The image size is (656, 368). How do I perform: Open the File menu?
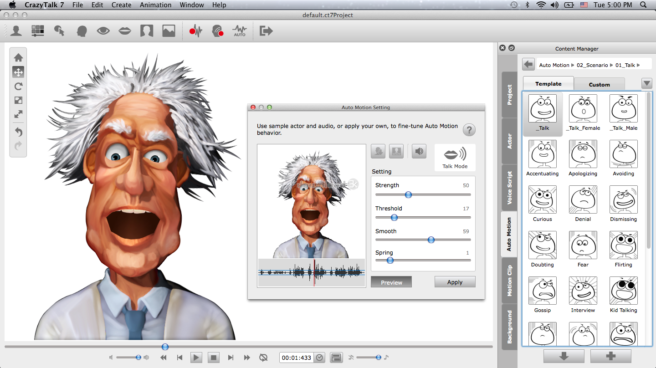coord(77,5)
